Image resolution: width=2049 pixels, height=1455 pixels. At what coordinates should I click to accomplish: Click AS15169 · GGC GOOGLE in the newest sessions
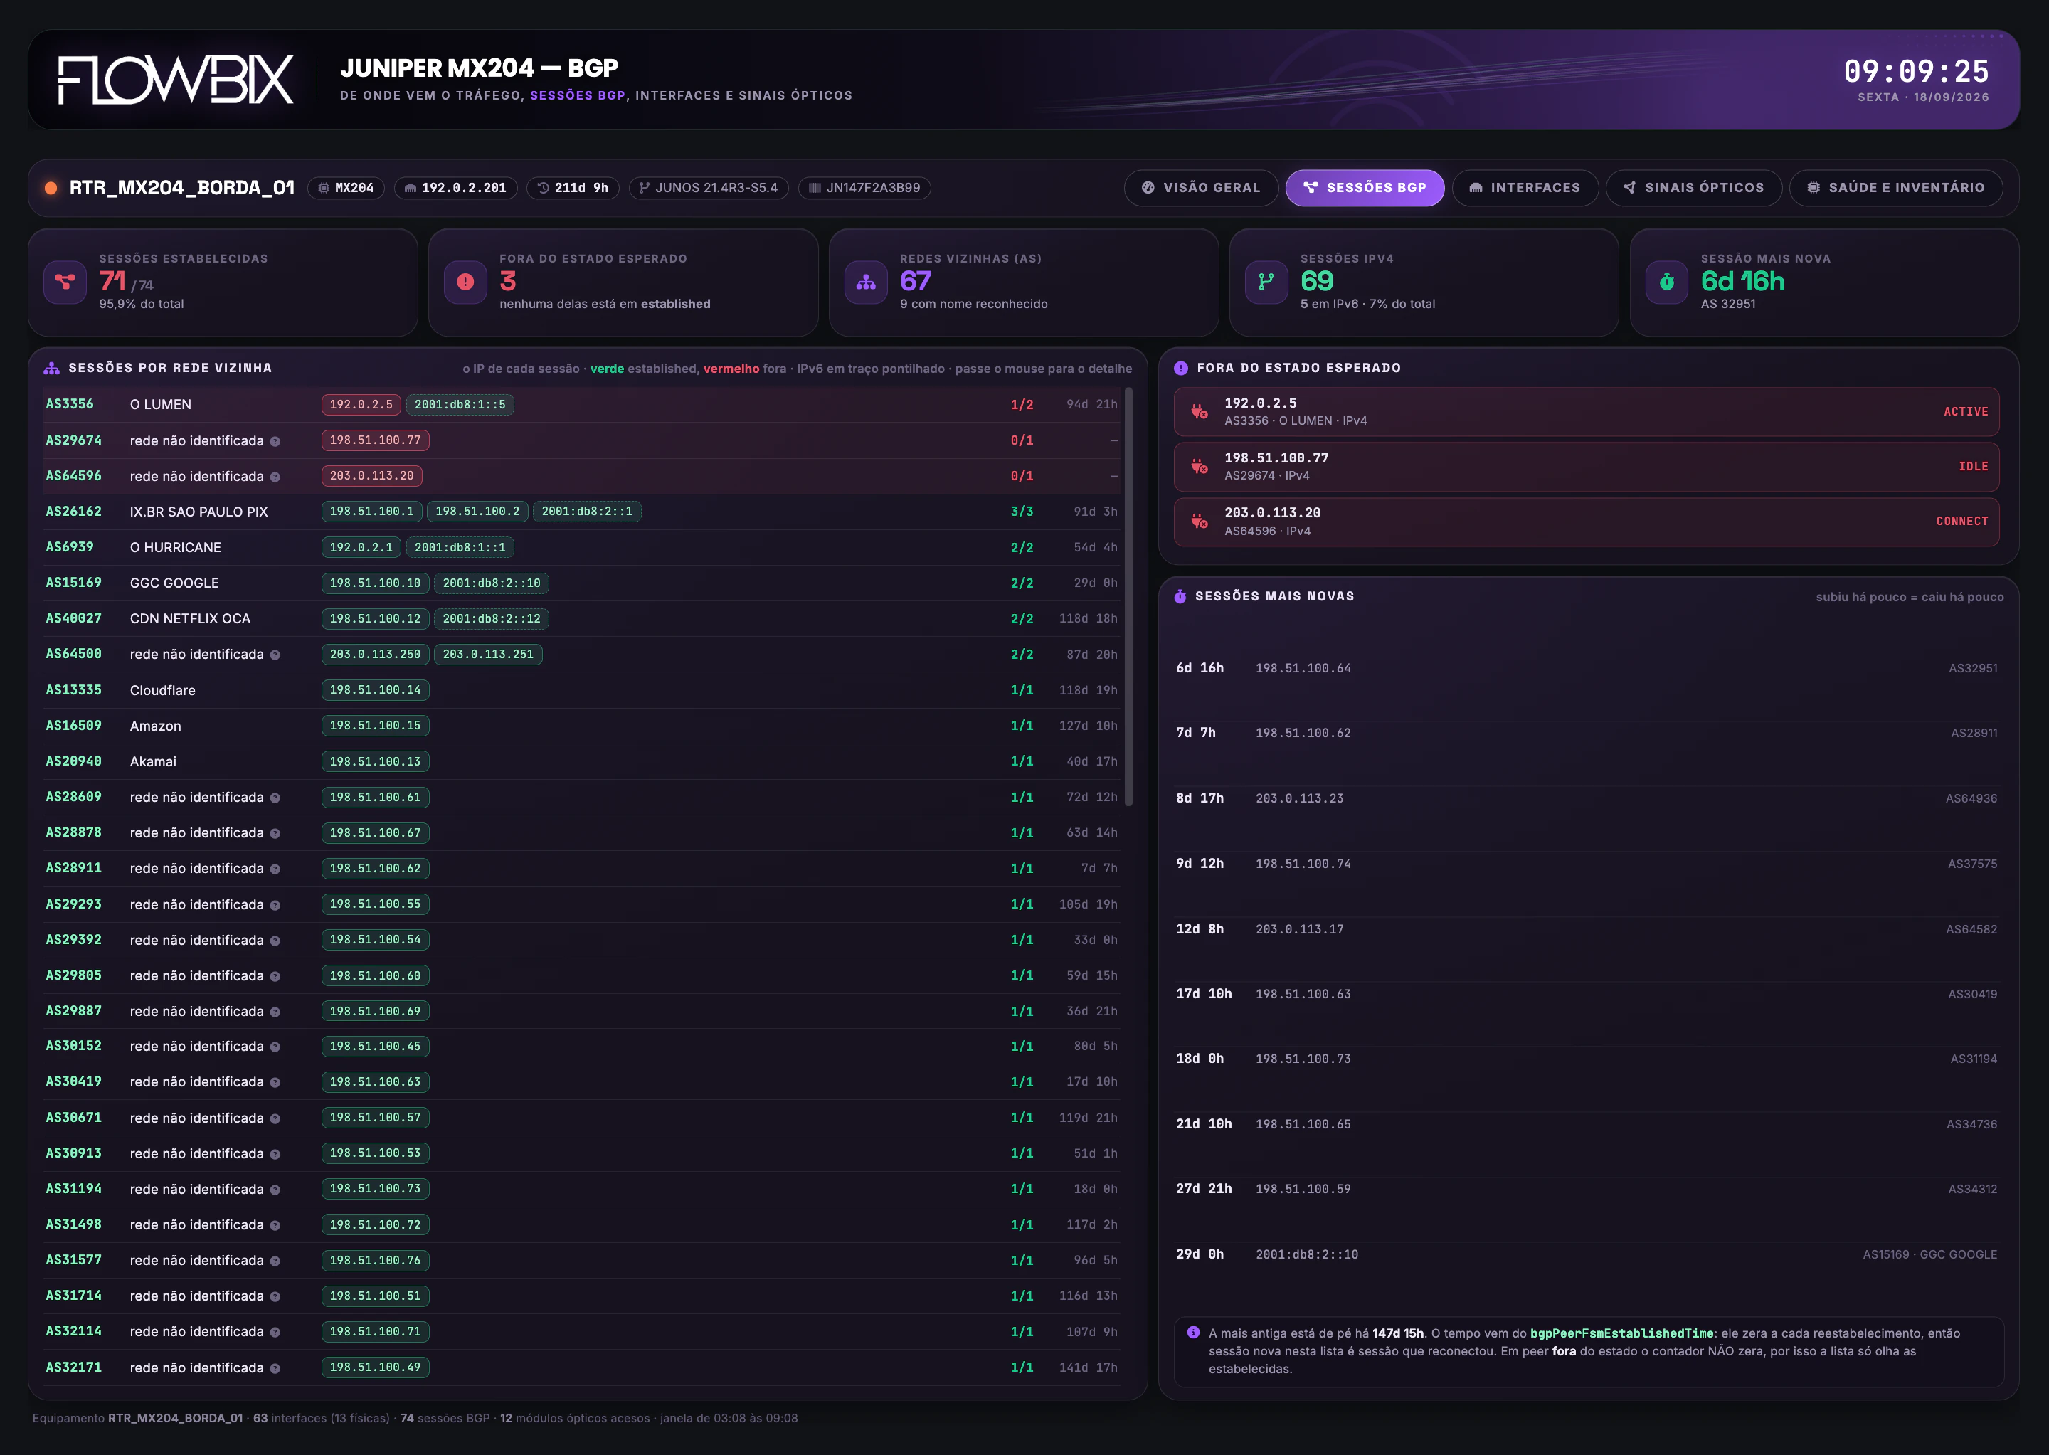click(x=1930, y=1255)
